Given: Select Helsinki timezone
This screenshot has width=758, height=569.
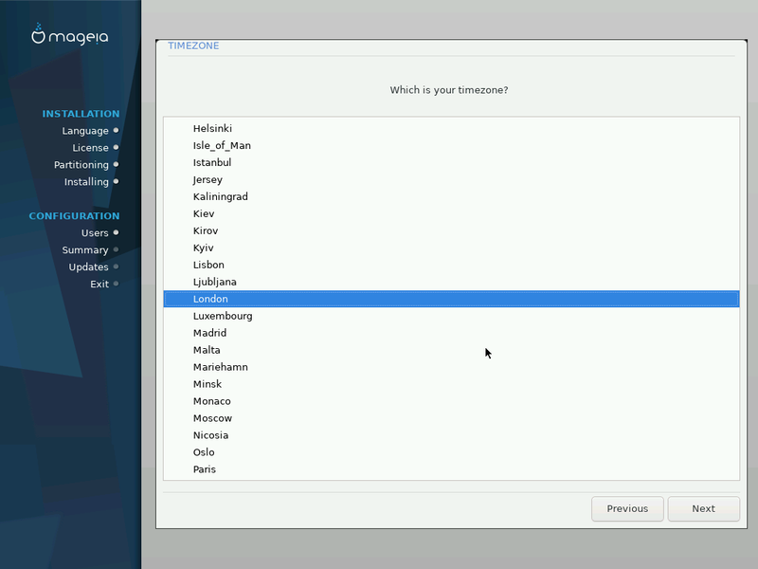Looking at the screenshot, I should 452,128.
